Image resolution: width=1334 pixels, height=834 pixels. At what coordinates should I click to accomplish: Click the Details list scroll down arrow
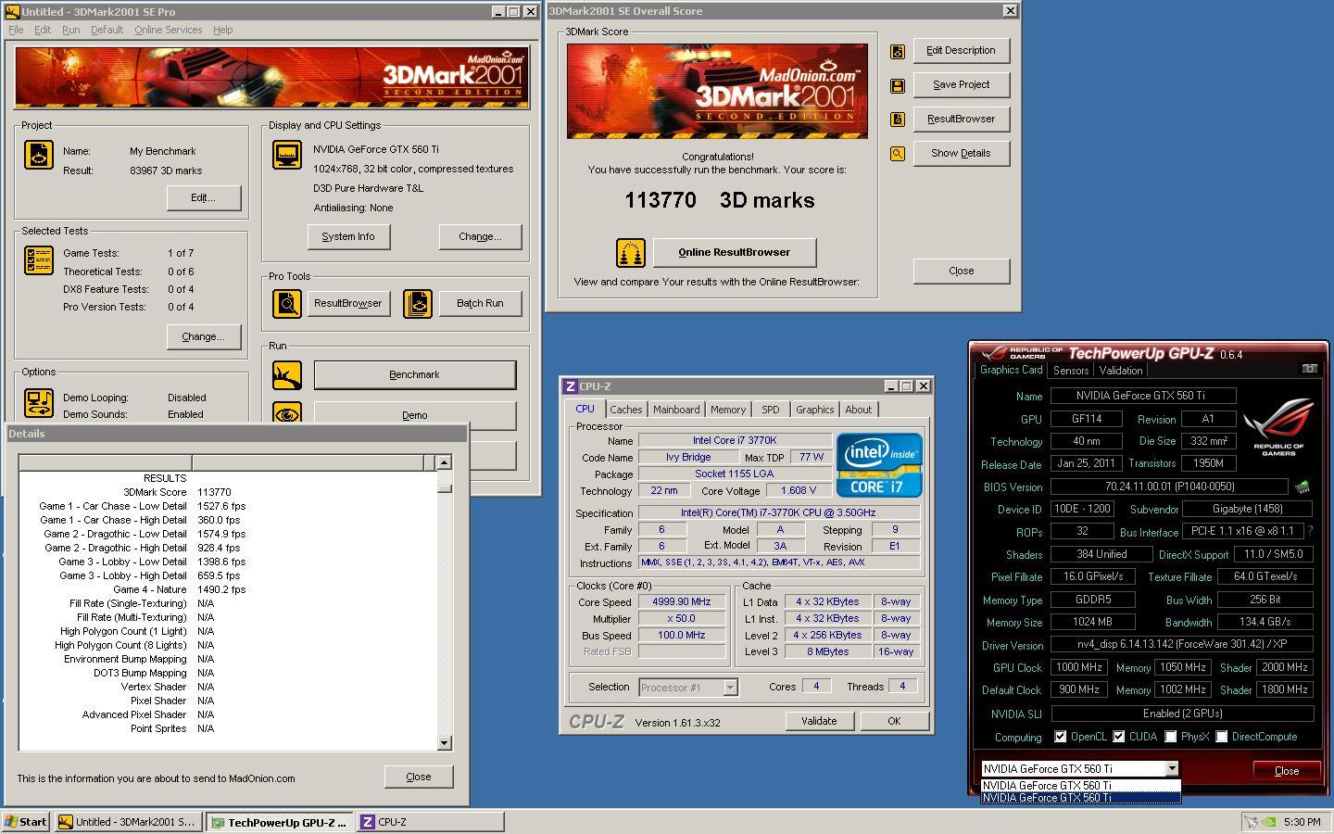click(x=444, y=742)
